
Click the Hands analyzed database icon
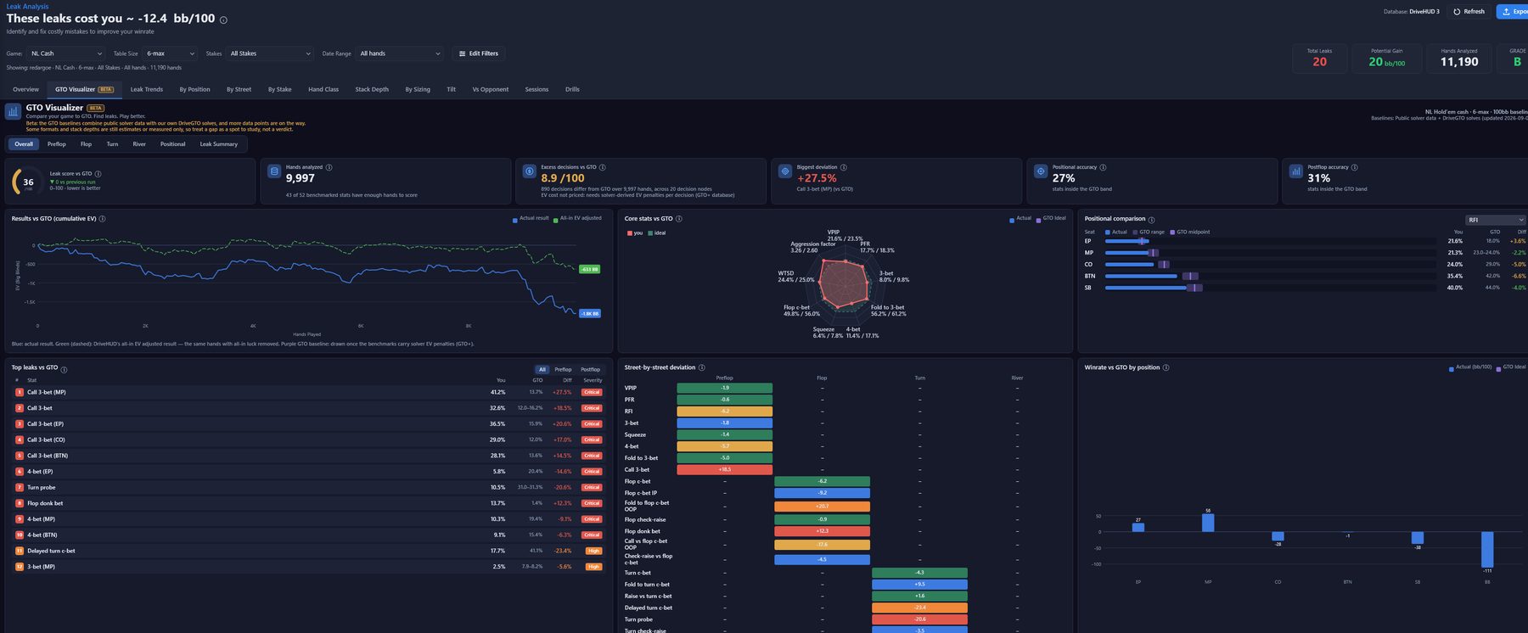[x=274, y=171]
